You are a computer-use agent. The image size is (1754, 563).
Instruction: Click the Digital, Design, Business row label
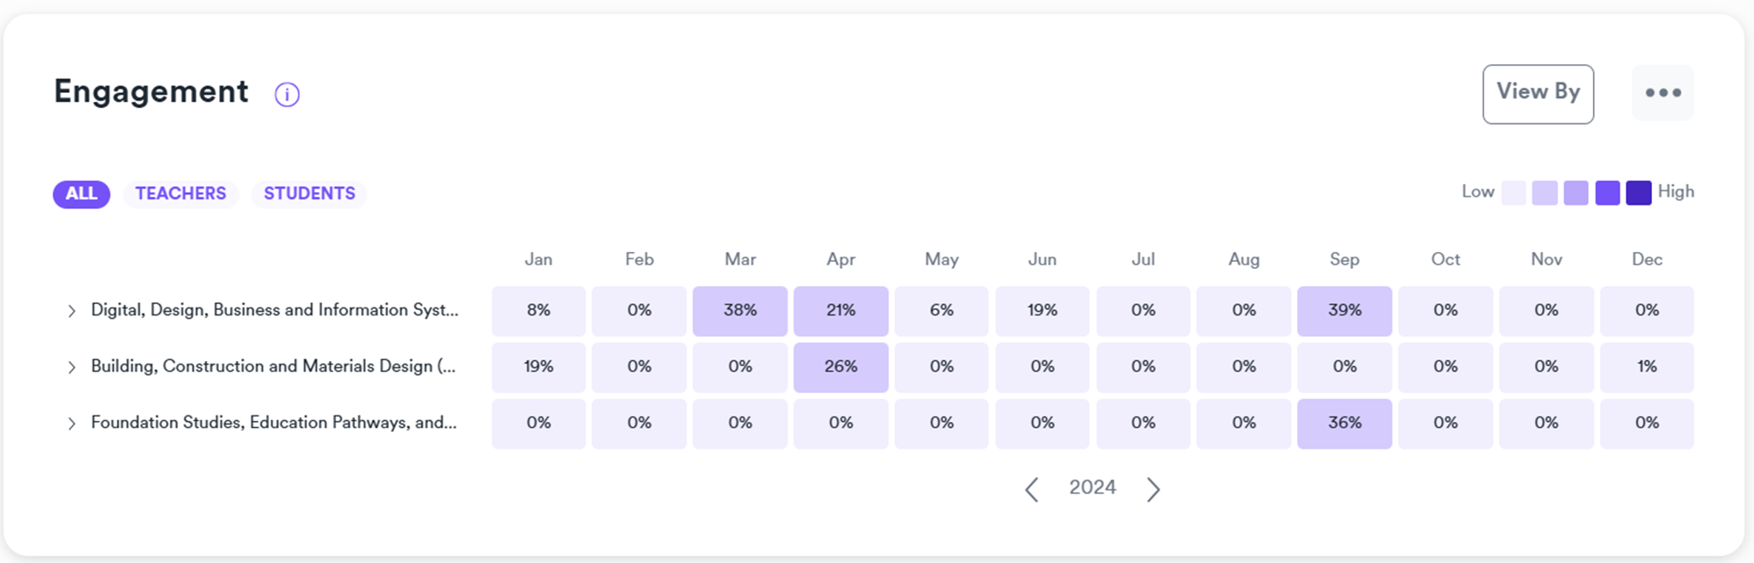274,310
